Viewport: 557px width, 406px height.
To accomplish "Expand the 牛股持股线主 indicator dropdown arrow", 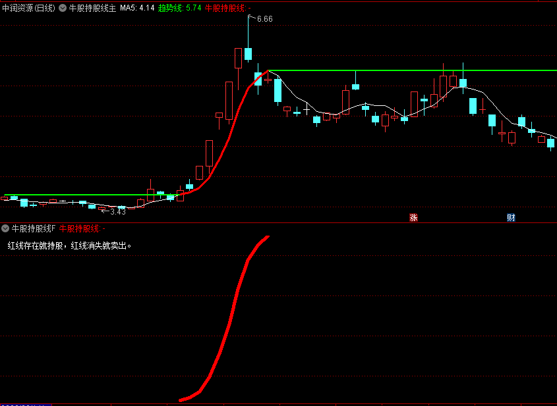I will [x=63, y=8].
